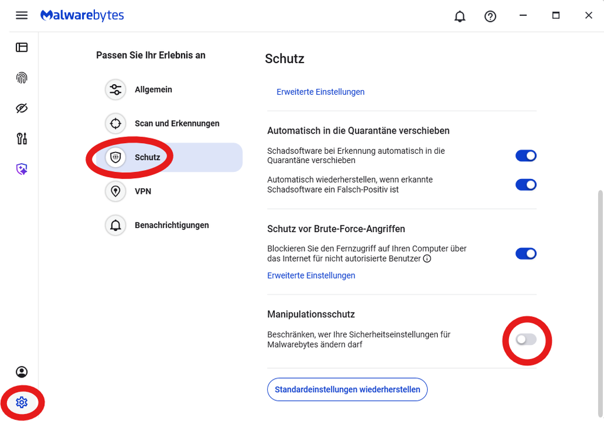Click Standardeinstellungen wiederherstellen button
The image size is (604, 421).
point(347,389)
